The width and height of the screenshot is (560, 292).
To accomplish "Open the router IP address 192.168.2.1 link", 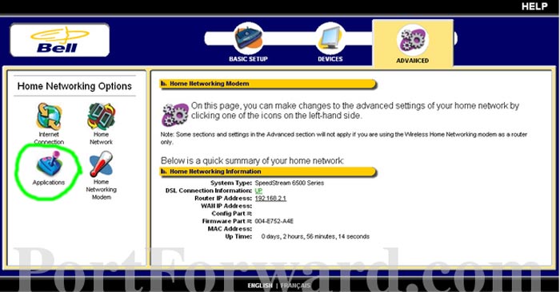I will (270, 199).
